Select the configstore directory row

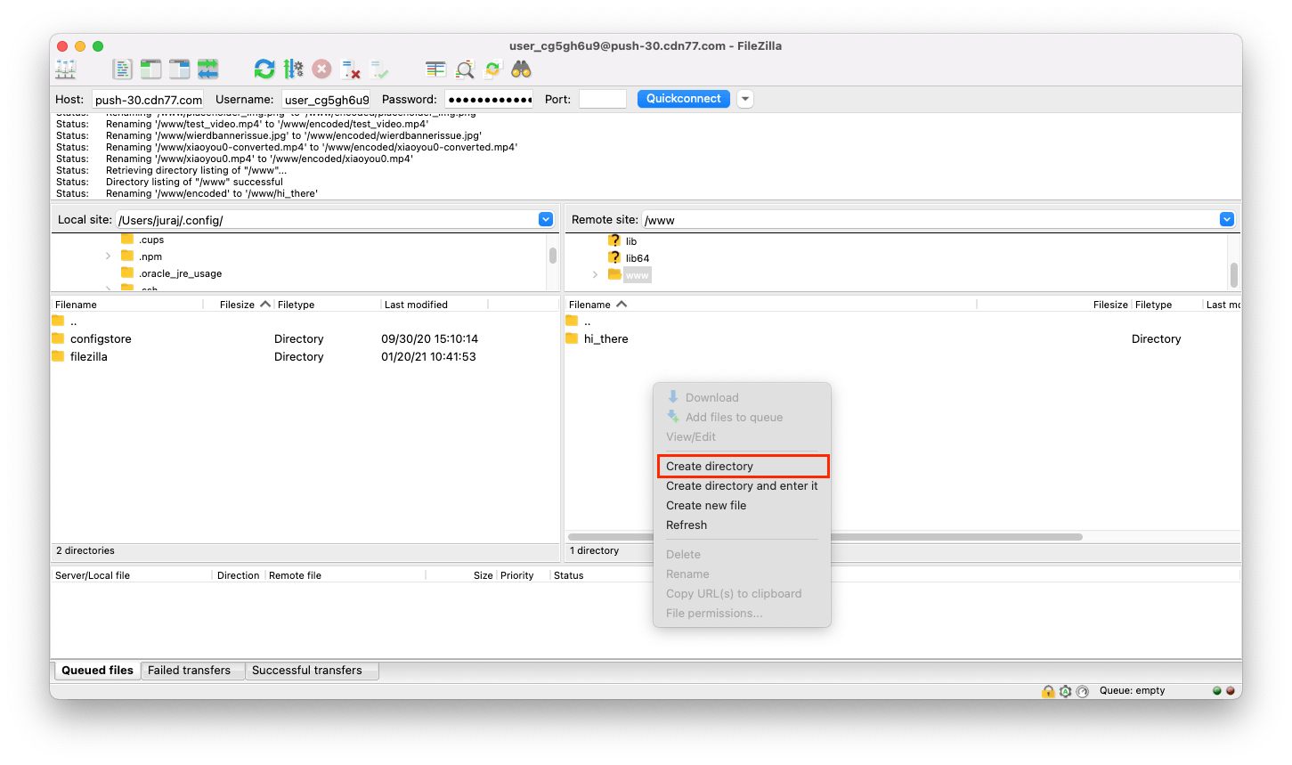305,338
